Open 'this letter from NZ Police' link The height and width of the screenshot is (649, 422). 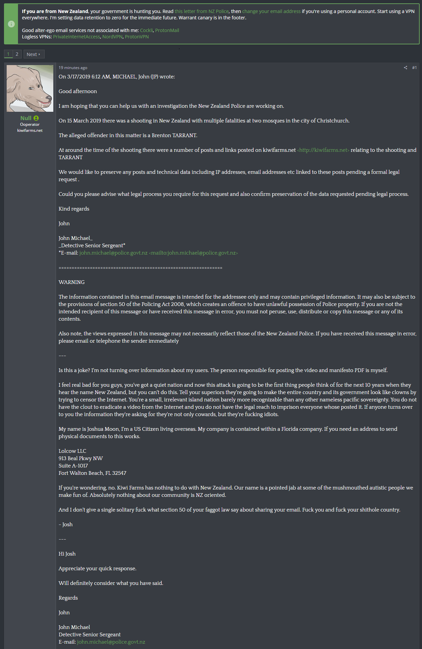(x=202, y=11)
